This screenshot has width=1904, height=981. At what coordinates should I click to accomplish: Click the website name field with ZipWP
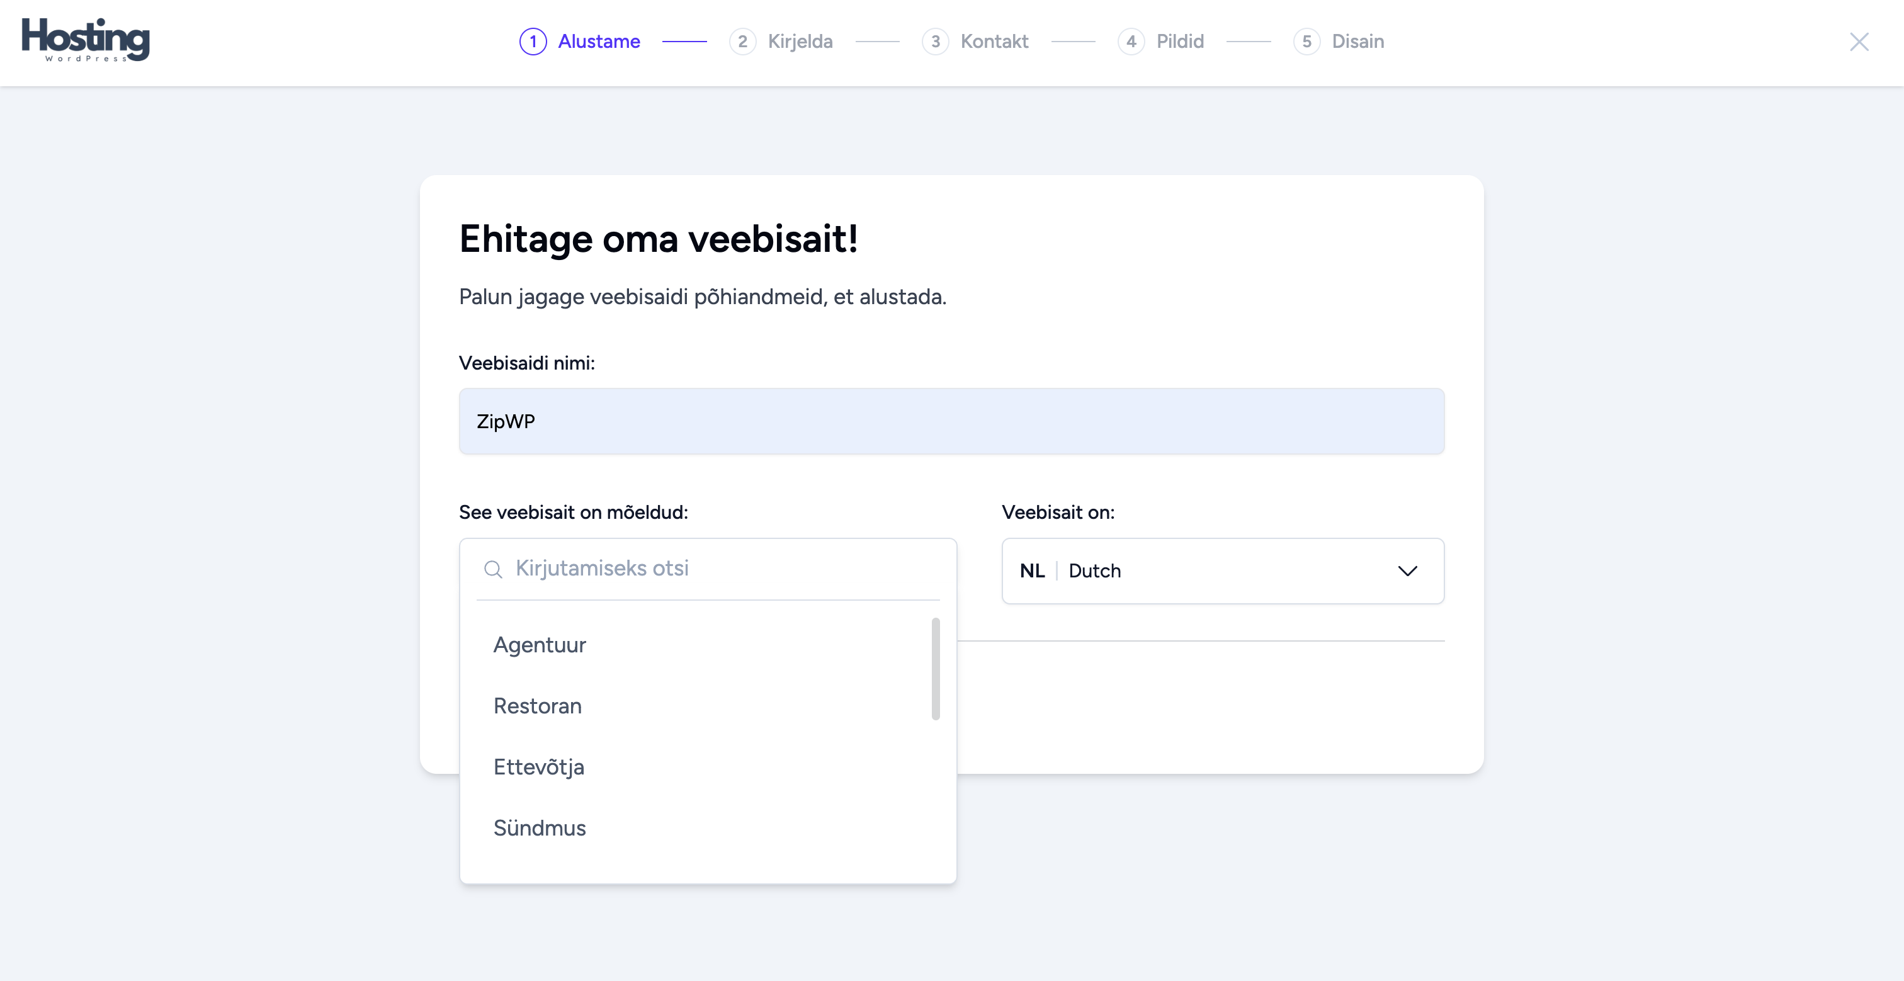951,421
